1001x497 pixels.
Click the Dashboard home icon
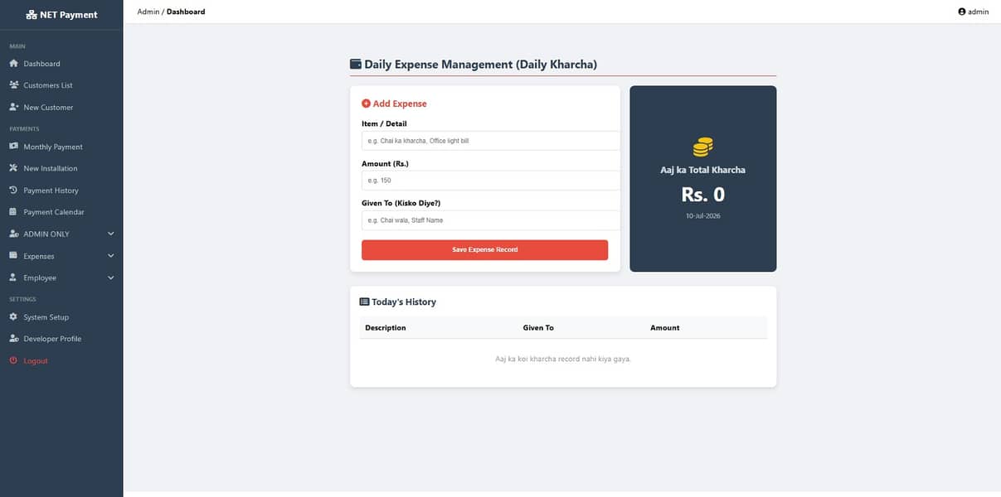click(13, 64)
